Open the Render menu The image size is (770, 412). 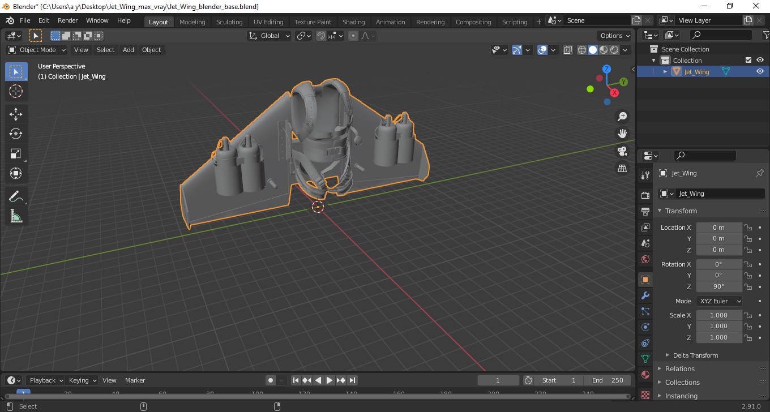(x=68, y=20)
